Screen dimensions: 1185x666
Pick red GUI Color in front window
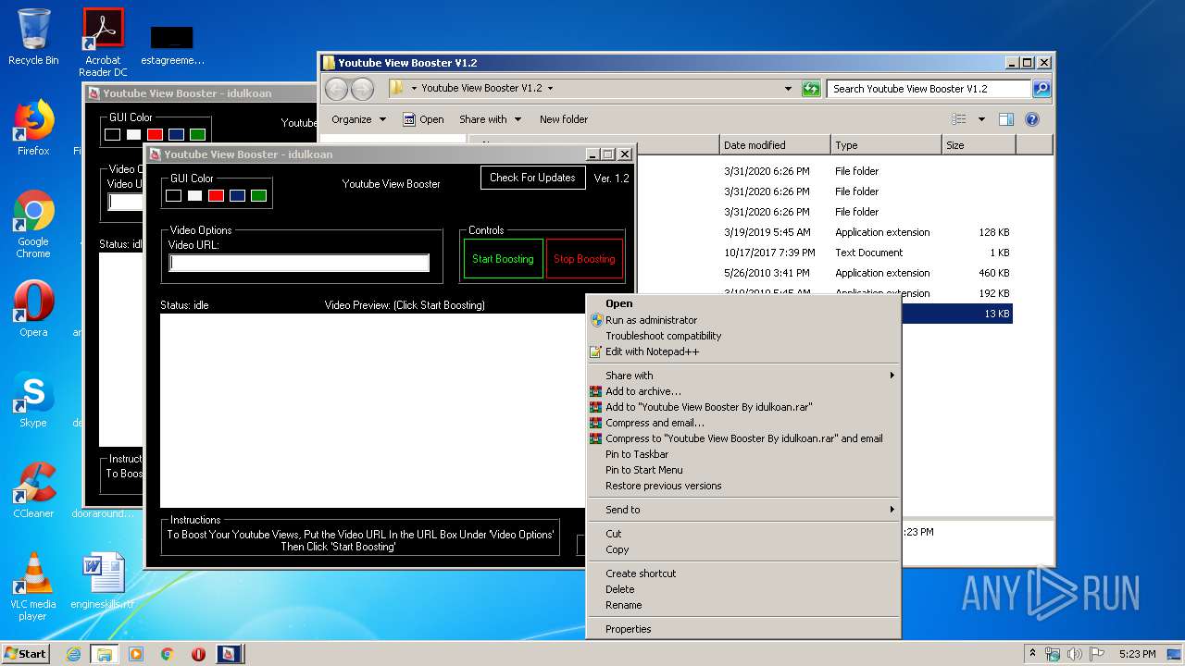(216, 195)
